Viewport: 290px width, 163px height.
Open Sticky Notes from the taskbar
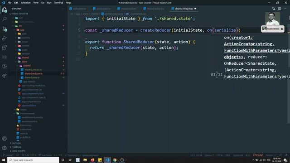(100, 160)
